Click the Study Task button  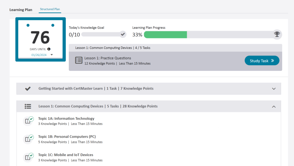(262, 60)
